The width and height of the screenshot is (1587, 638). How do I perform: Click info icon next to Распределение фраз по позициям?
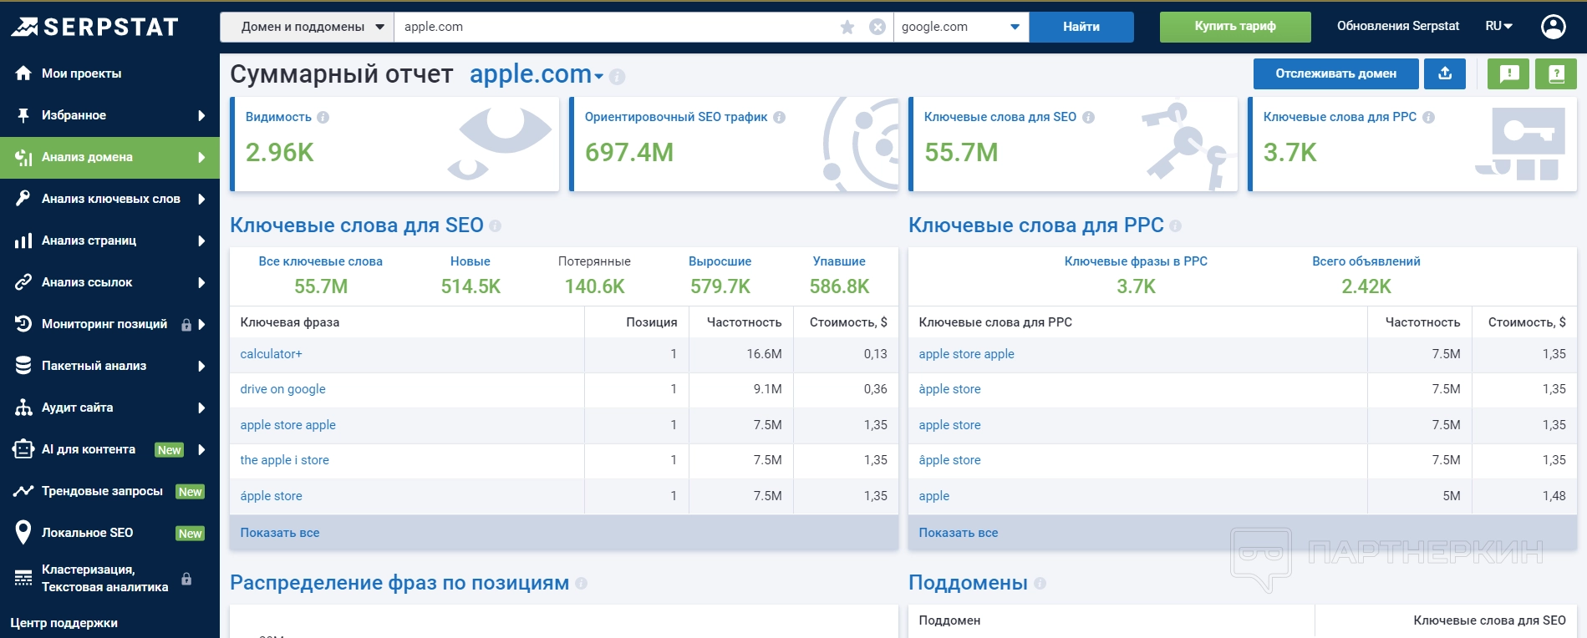coord(581,584)
